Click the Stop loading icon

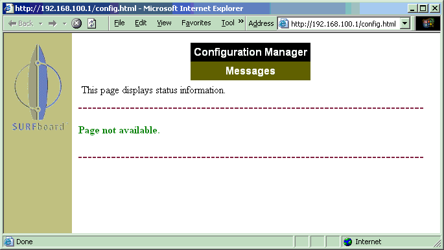click(x=76, y=23)
